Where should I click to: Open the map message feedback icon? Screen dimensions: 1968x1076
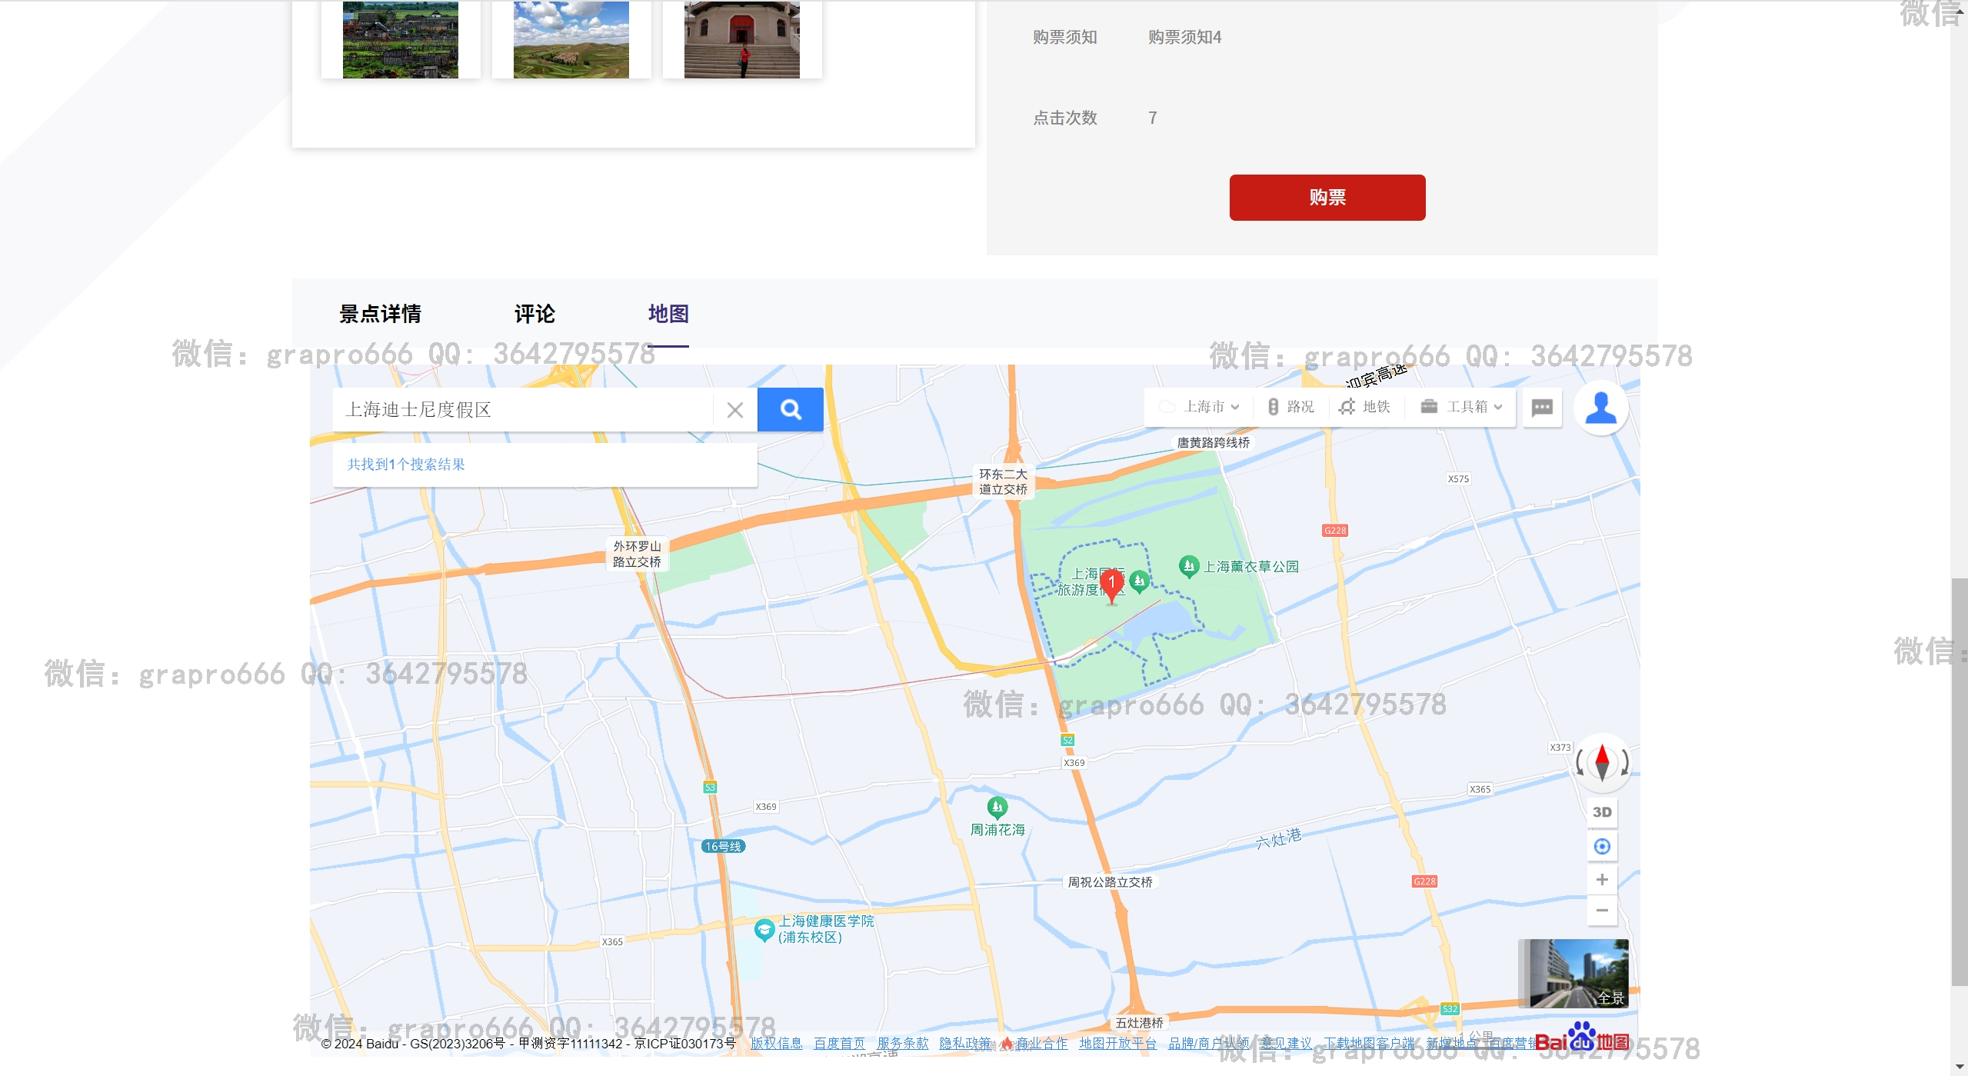click(1542, 408)
